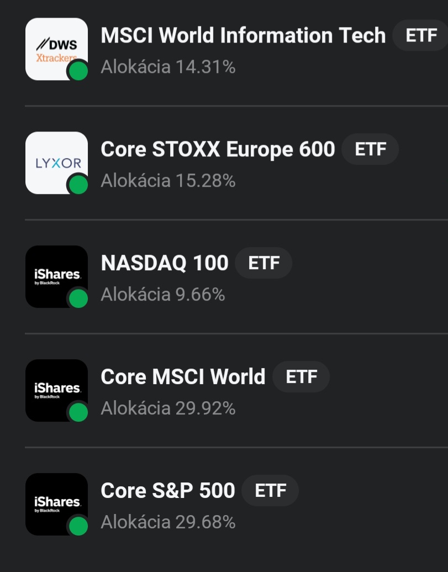Click green status dot on DWS Xtrackers logo

(78, 71)
